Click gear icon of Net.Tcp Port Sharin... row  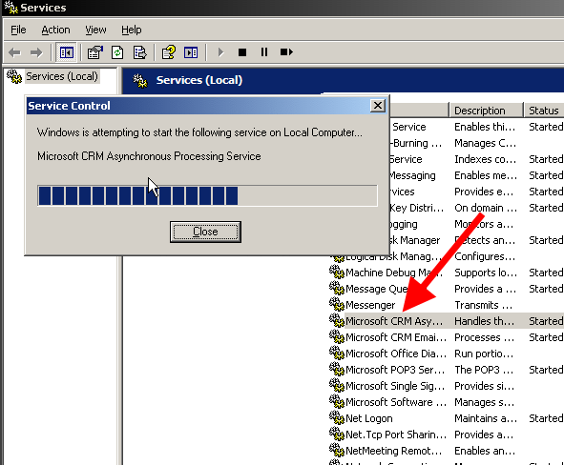337,435
